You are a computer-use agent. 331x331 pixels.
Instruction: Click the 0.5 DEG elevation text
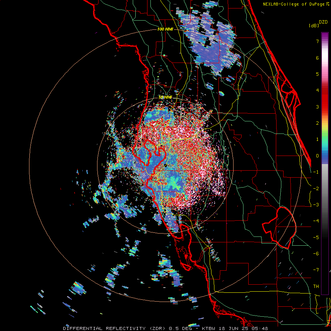180,328
